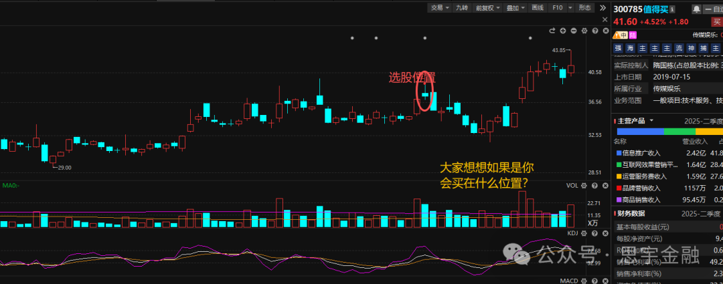Open help for the KDJ indicator
Viewport: 723px width, 284px height.
point(595,234)
